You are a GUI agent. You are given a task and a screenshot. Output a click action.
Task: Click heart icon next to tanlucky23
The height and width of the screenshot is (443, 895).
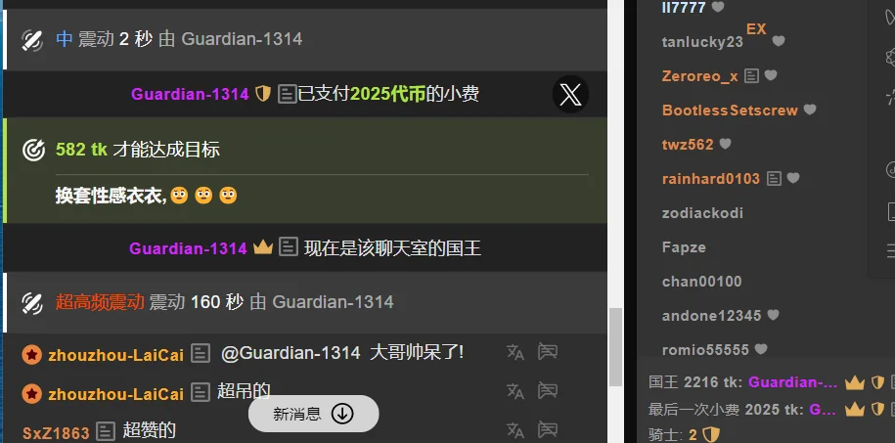click(779, 41)
